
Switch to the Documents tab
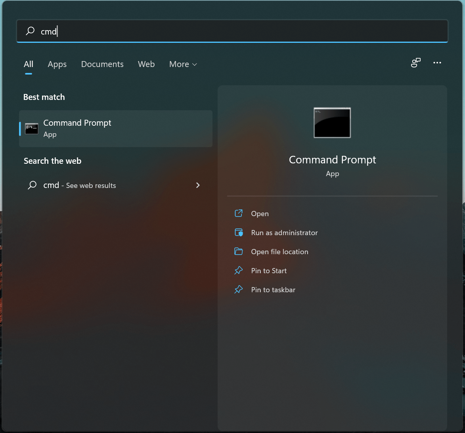click(102, 64)
